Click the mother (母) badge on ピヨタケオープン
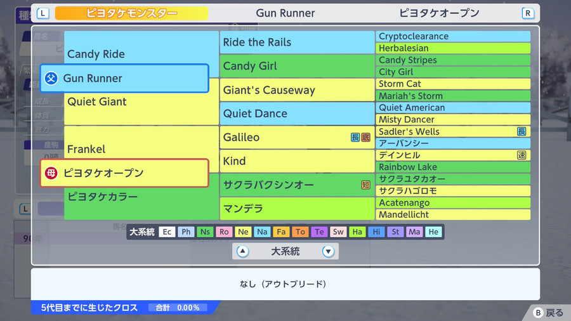 [x=51, y=173]
